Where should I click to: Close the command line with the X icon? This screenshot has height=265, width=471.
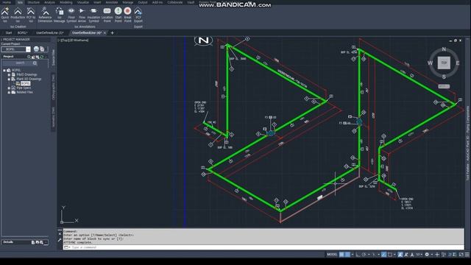[x=60, y=234]
